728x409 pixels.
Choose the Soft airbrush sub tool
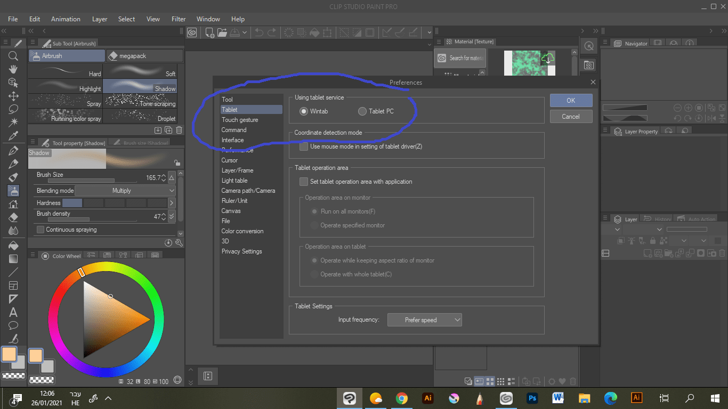tap(140, 71)
